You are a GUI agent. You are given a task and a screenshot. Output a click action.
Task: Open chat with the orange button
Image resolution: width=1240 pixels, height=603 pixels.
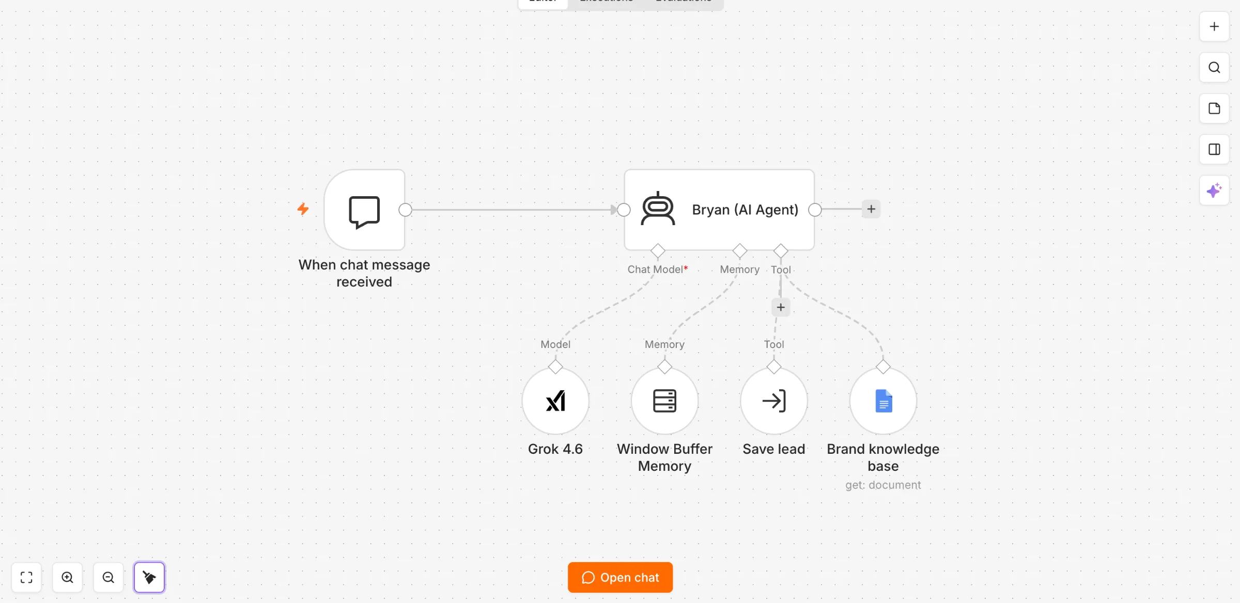point(620,577)
